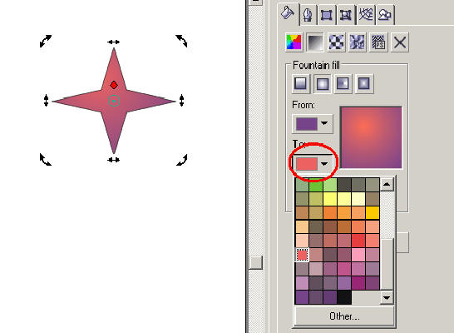454x333 pixels.
Task: Toggle the Conical fountain fill type
Action: [x=343, y=84]
